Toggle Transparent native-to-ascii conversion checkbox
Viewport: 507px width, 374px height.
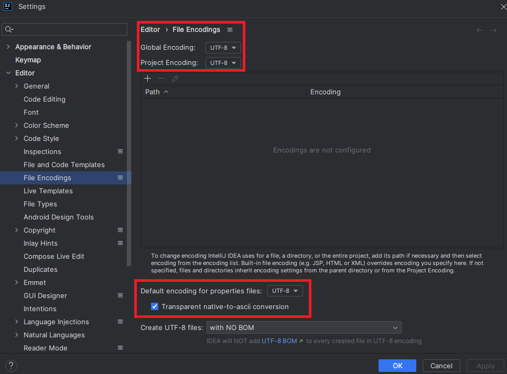155,306
